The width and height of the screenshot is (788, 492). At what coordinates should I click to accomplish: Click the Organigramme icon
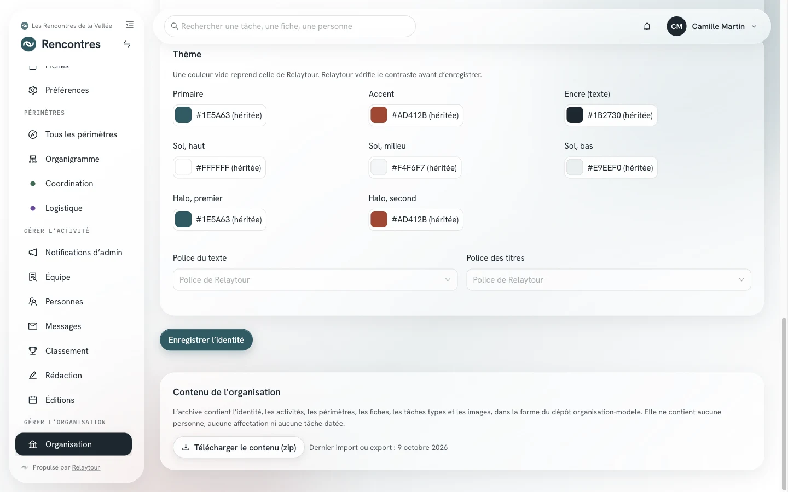(33, 159)
